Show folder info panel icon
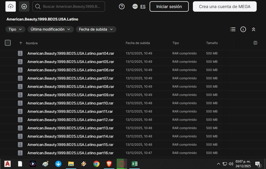Image resolution: width=266 pixels, height=169 pixels. tap(243, 29)
